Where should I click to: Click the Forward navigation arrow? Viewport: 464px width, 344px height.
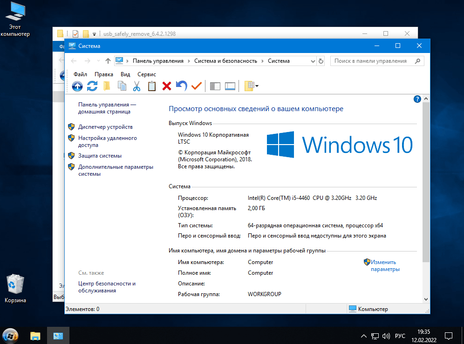(87, 61)
